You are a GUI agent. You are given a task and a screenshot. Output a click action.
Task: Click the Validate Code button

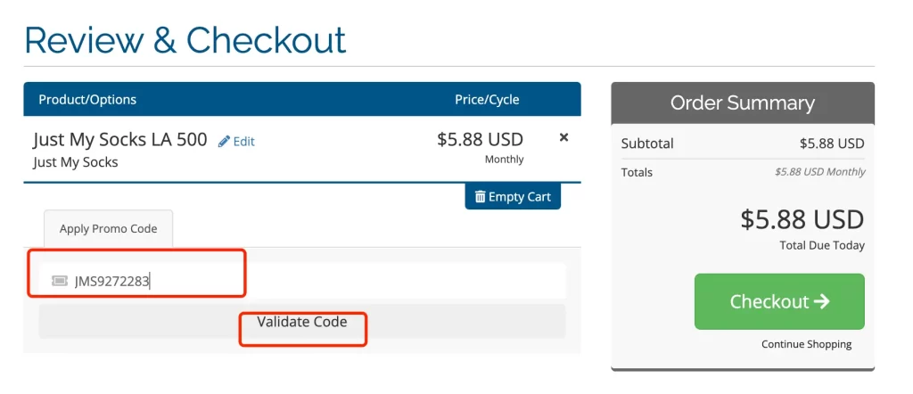click(x=302, y=321)
